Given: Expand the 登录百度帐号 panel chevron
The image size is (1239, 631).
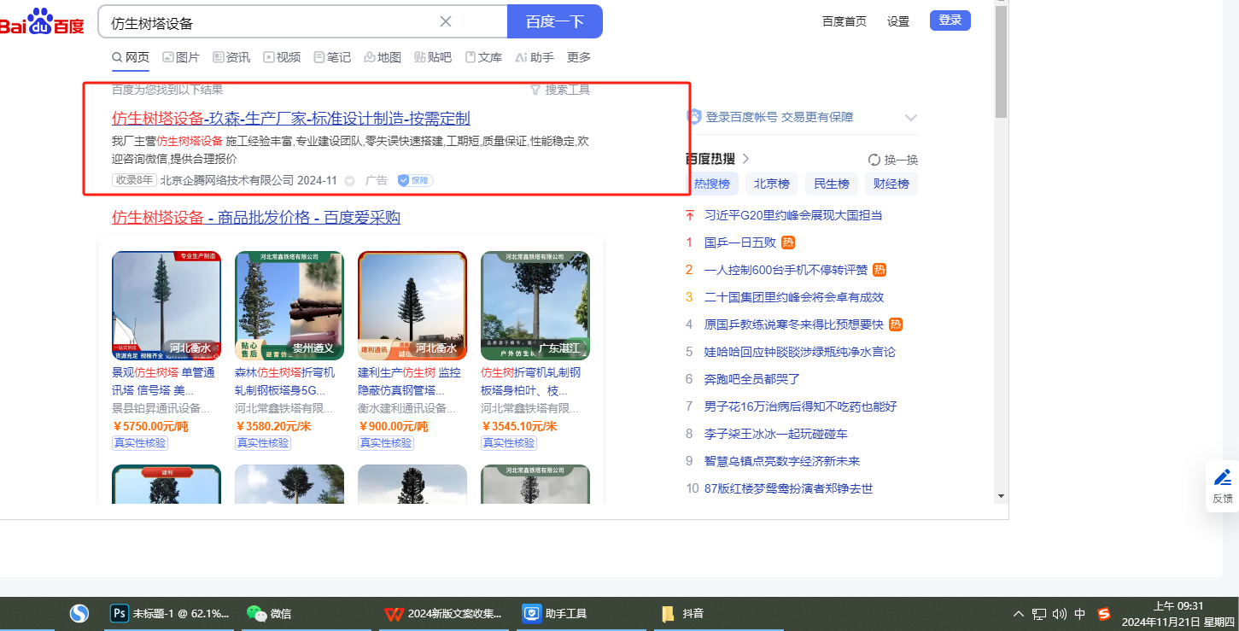Looking at the screenshot, I should click(910, 118).
